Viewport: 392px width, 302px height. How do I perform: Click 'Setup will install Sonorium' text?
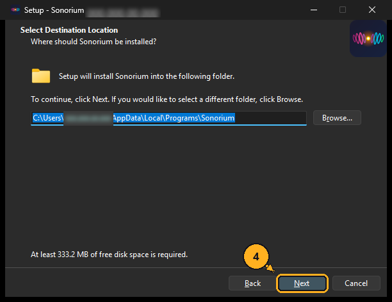[147, 76]
